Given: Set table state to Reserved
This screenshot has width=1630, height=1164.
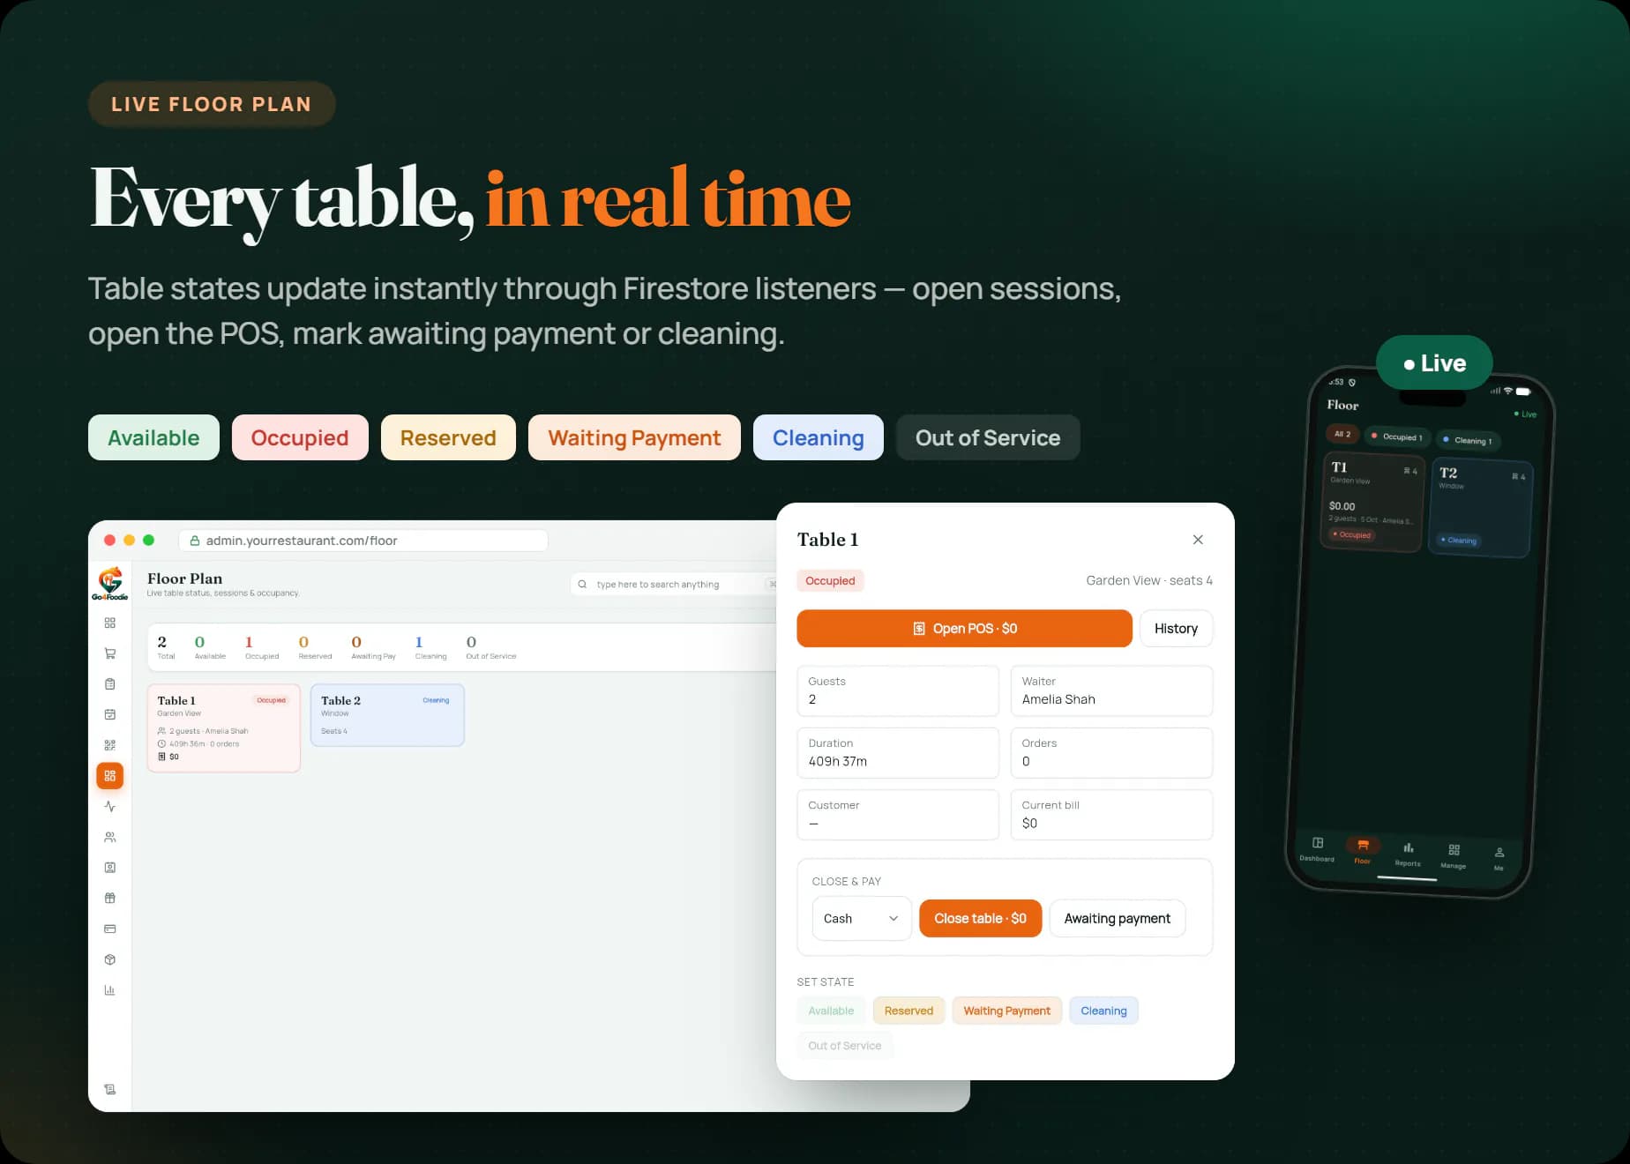Looking at the screenshot, I should [x=908, y=1011].
